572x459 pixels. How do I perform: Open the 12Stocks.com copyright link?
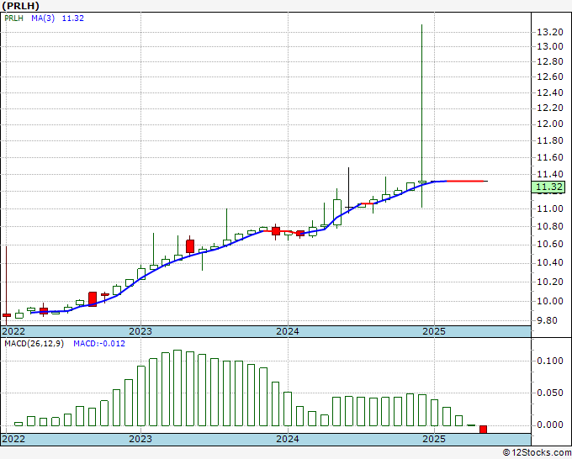(x=537, y=452)
